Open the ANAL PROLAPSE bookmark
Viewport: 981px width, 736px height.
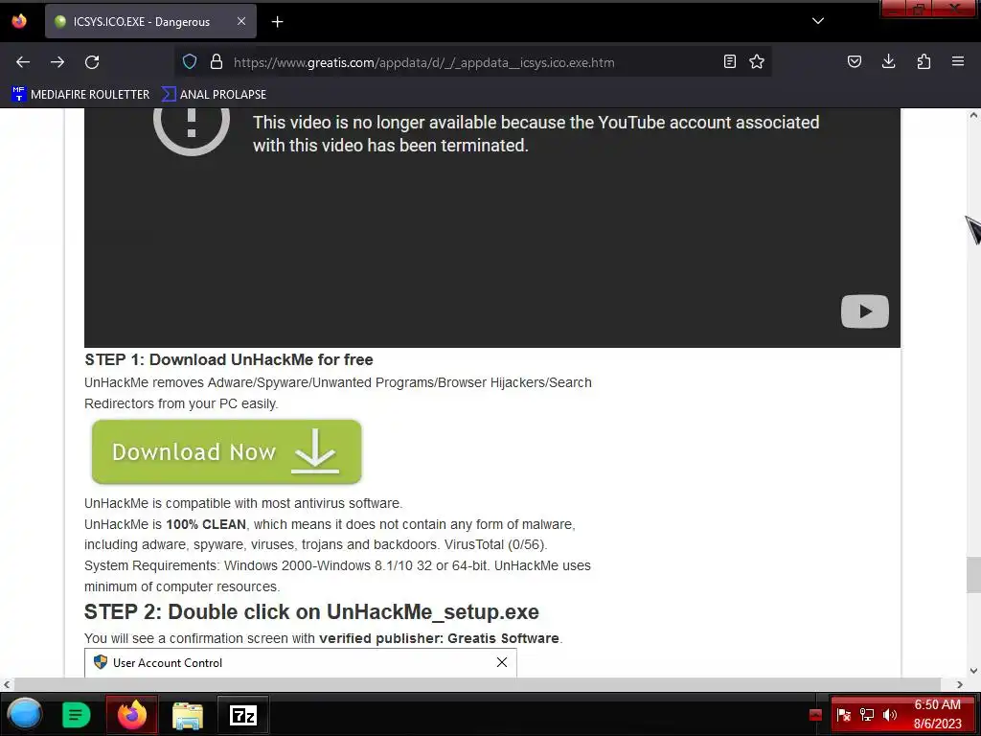pyautogui.click(x=214, y=95)
